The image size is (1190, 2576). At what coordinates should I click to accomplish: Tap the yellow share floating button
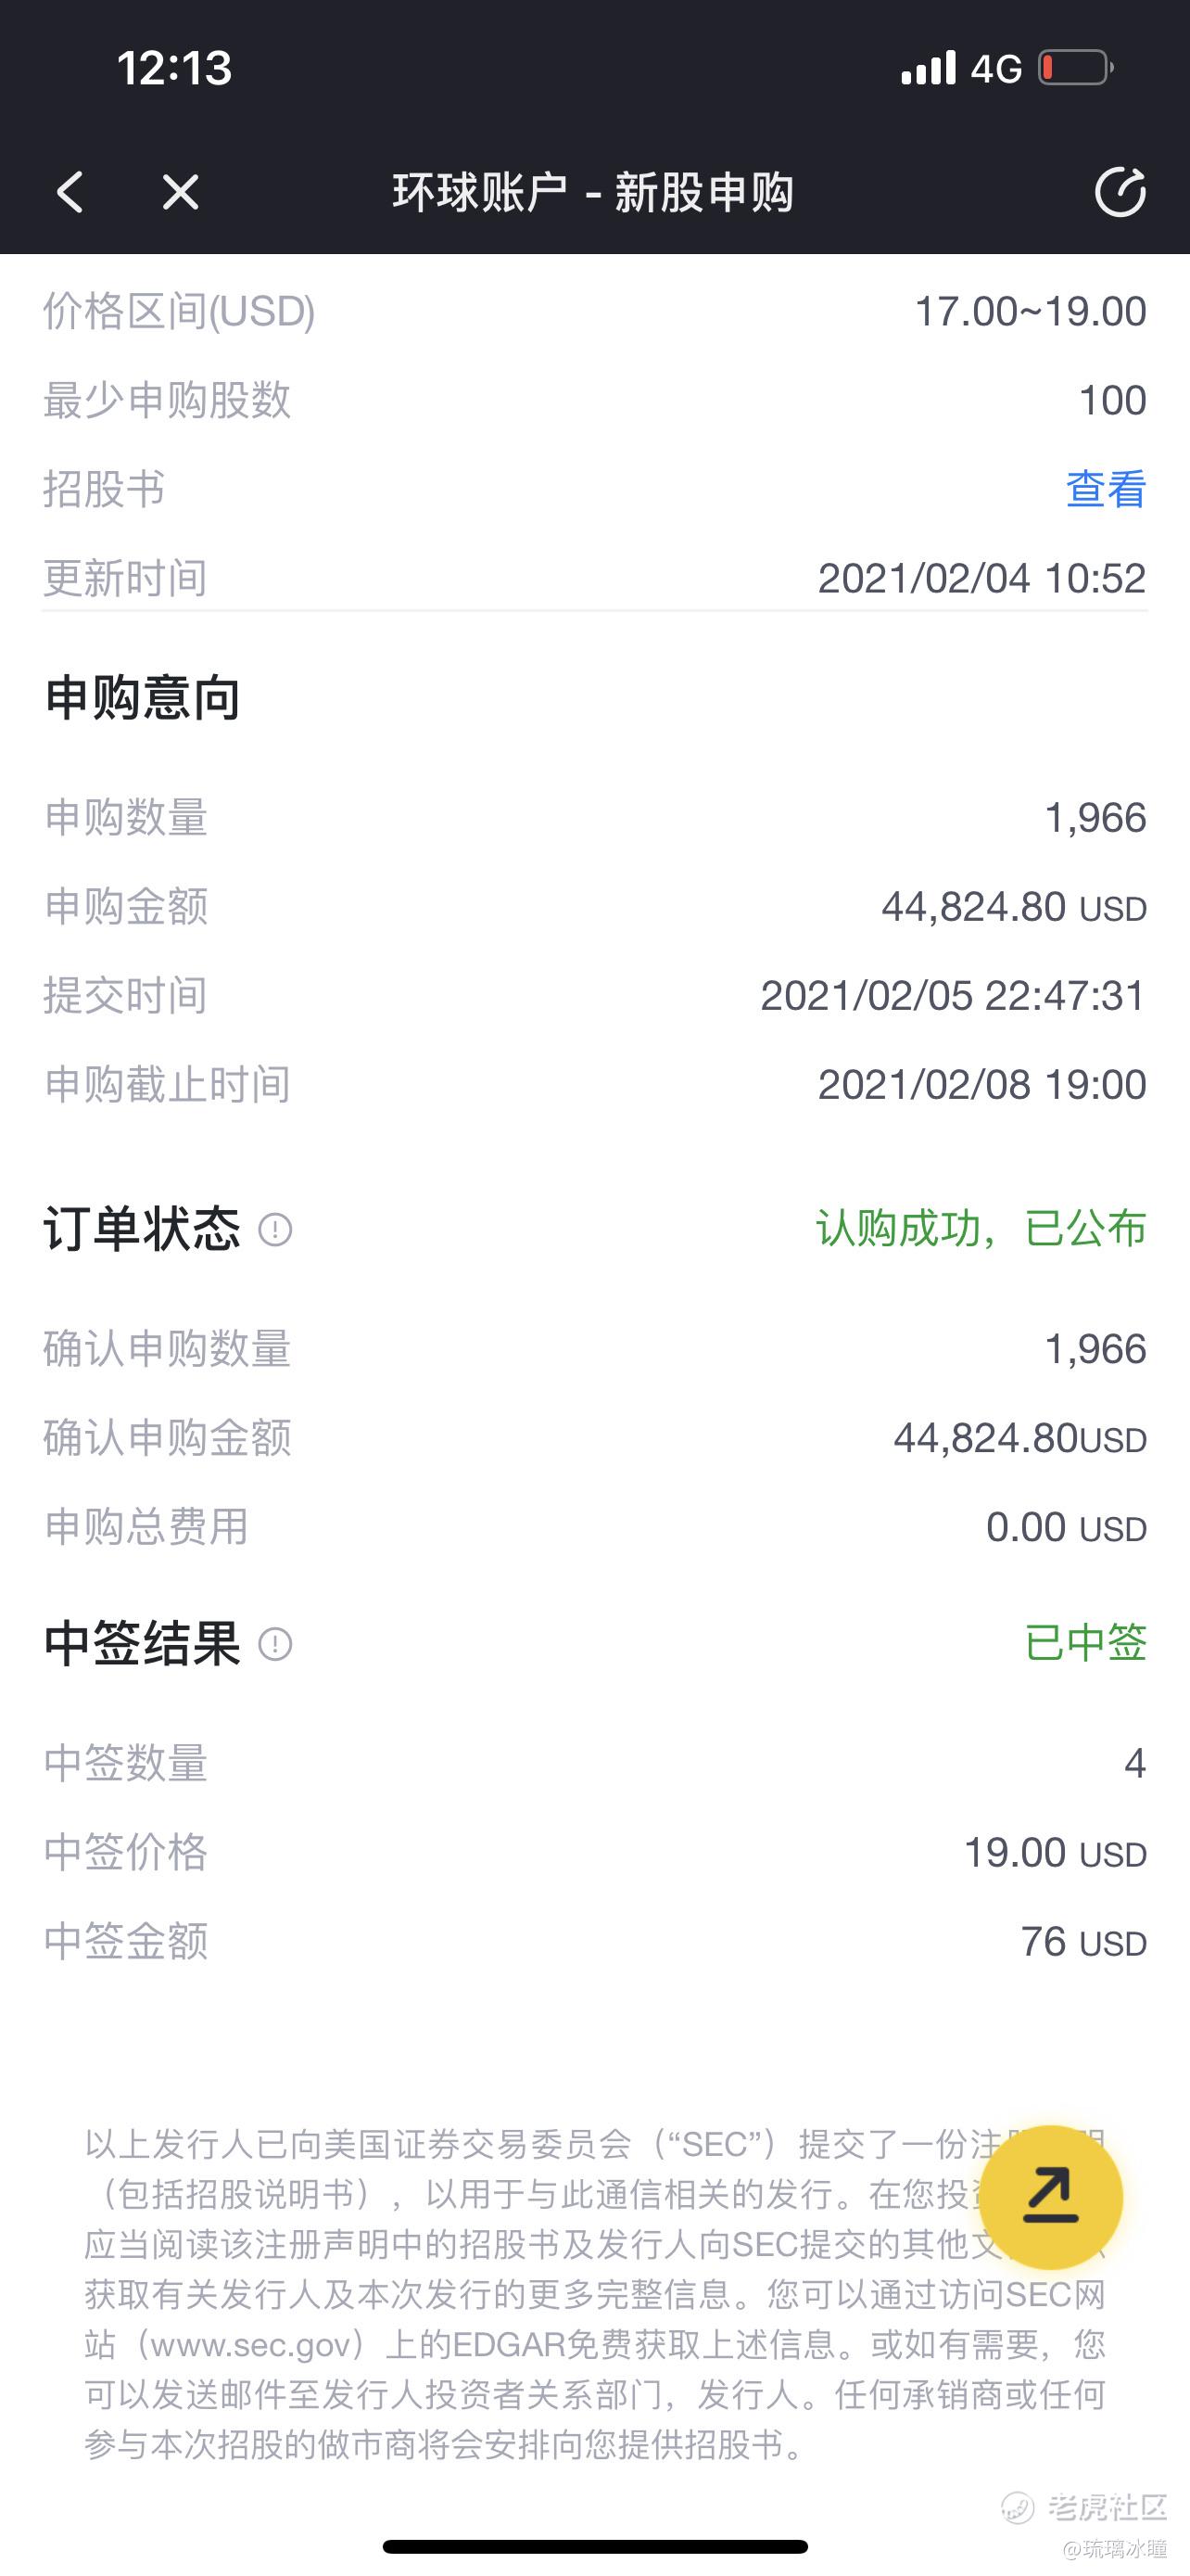point(1050,2198)
